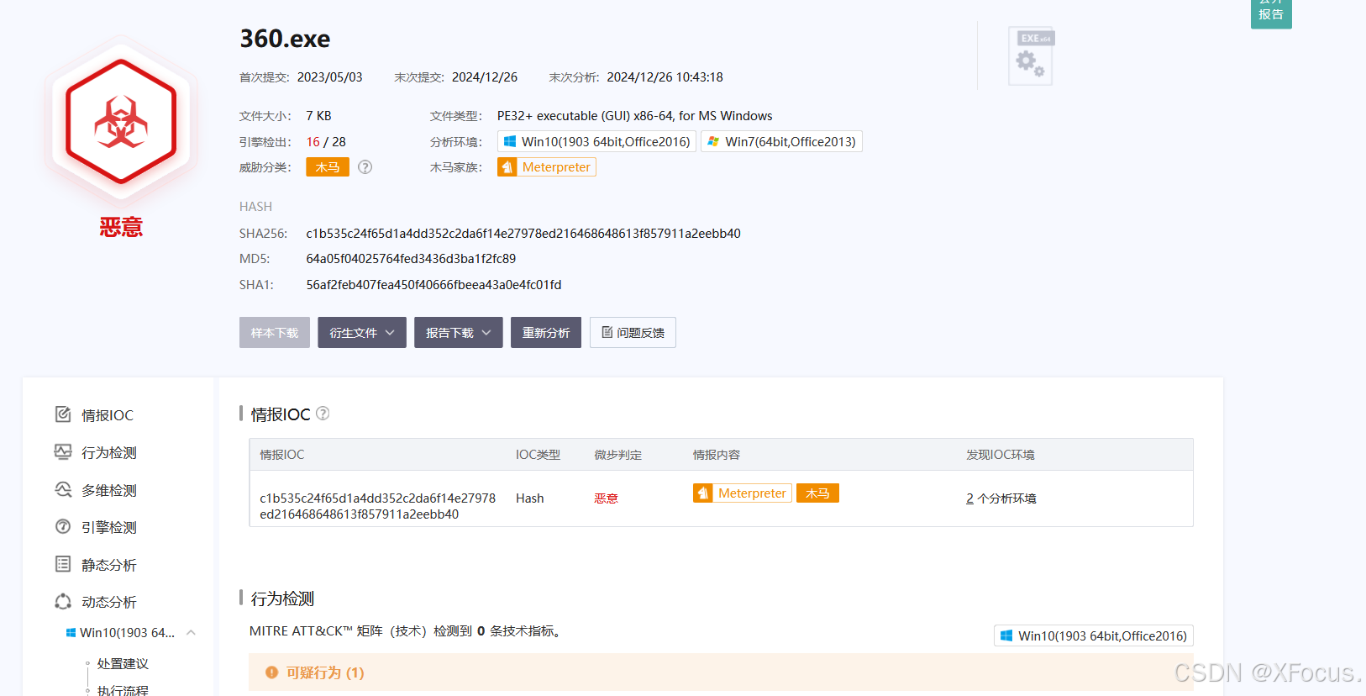The width and height of the screenshot is (1366, 696).
Task: Click the 问题反馈 button
Action: [x=633, y=333]
